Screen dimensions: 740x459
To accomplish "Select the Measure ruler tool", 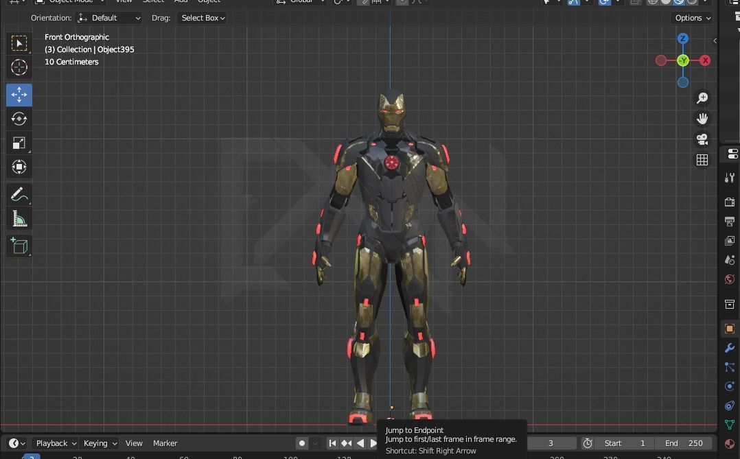I will (x=19, y=218).
